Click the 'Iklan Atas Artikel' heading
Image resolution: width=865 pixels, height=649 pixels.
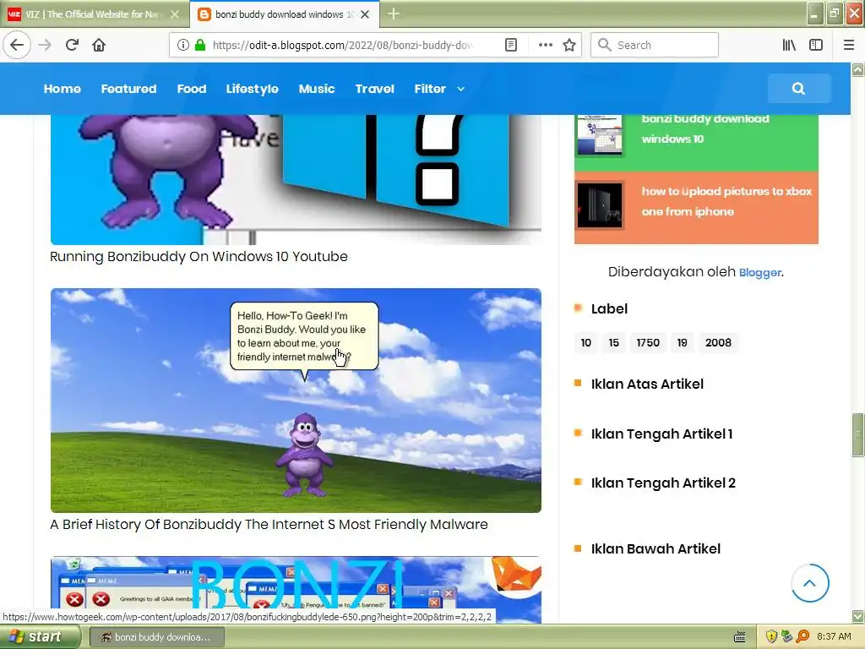(647, 384)
